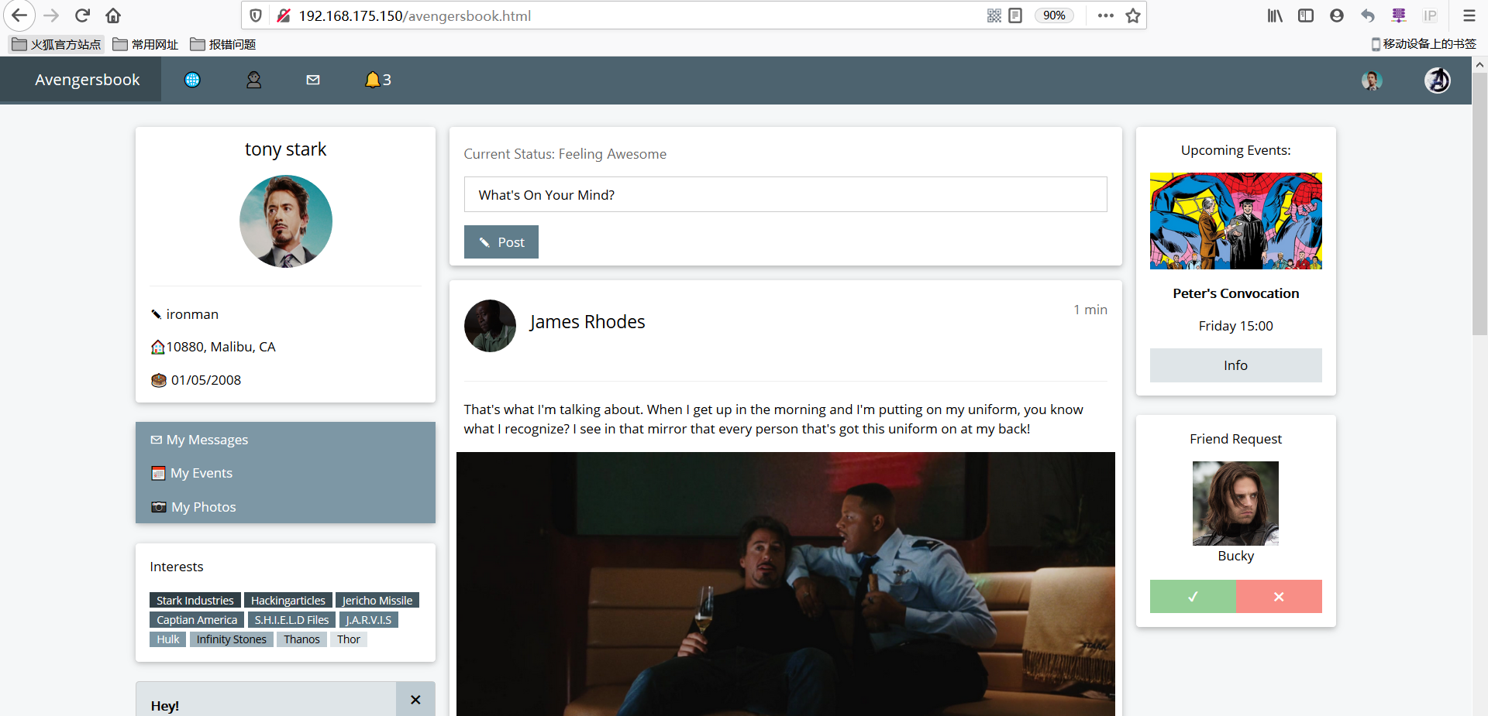Click the Peter's Convocation event image
Viewport: 1488px width, 716px height.
point(1235,221)
